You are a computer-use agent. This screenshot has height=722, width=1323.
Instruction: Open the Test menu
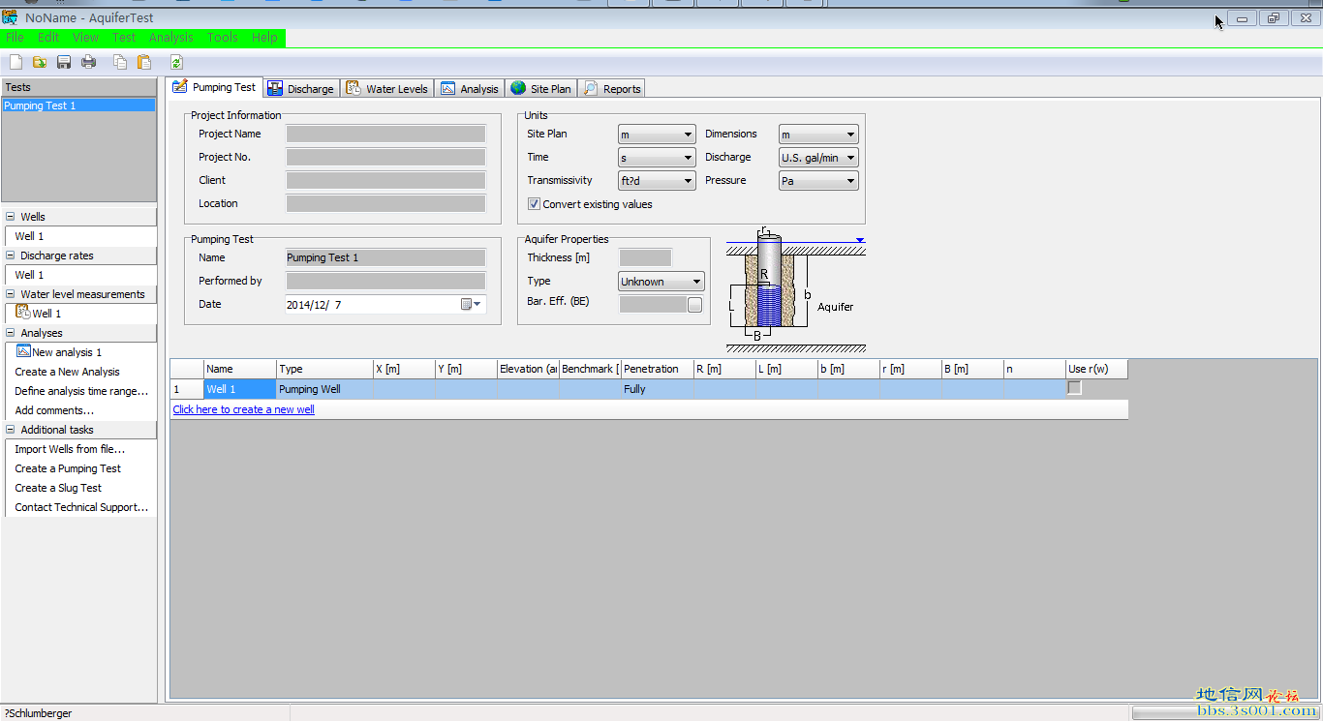124,38
